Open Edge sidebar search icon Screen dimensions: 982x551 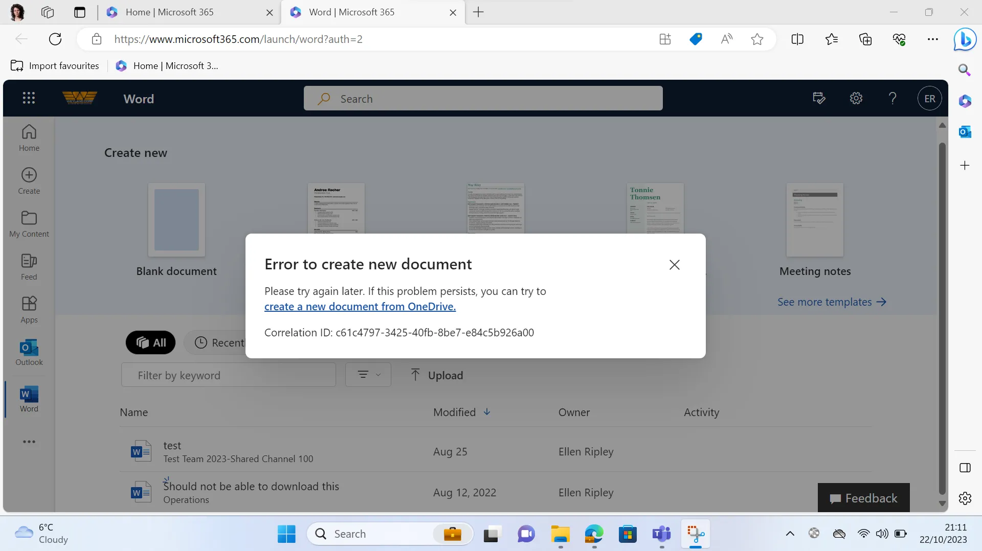pyautogui.click(x=965, y=70)
